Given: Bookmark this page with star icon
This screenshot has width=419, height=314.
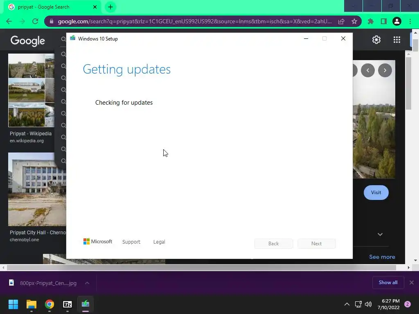Looking at the screenshot, I should (x=354, y=21).
